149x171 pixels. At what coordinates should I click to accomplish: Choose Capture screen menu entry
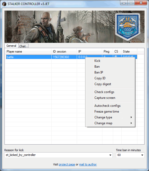coord(110,98)
